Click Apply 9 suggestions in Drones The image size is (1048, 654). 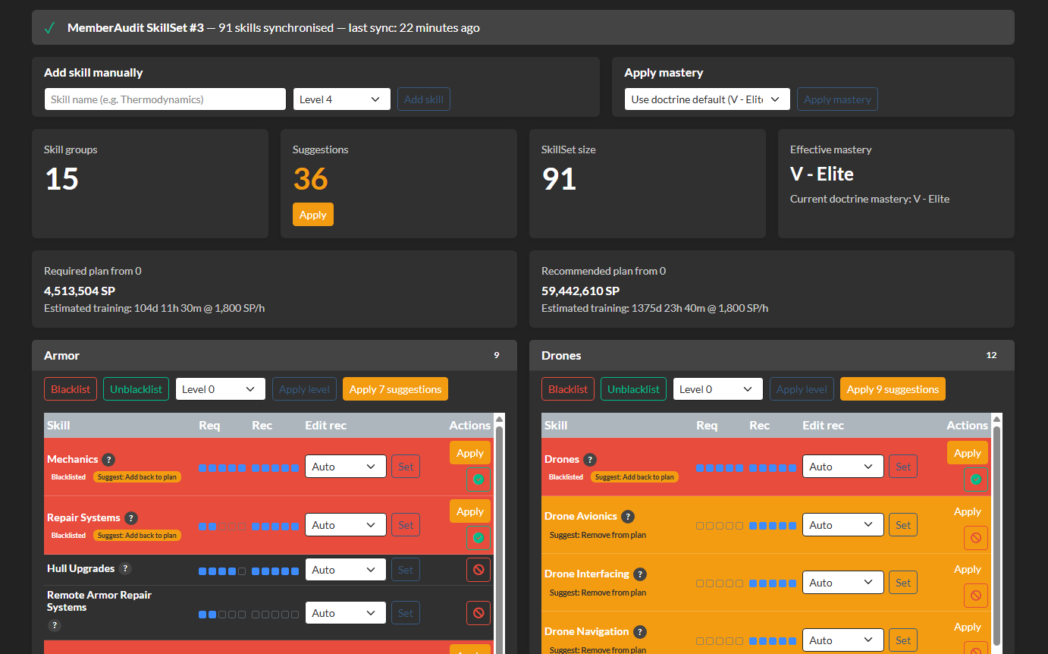892,389
